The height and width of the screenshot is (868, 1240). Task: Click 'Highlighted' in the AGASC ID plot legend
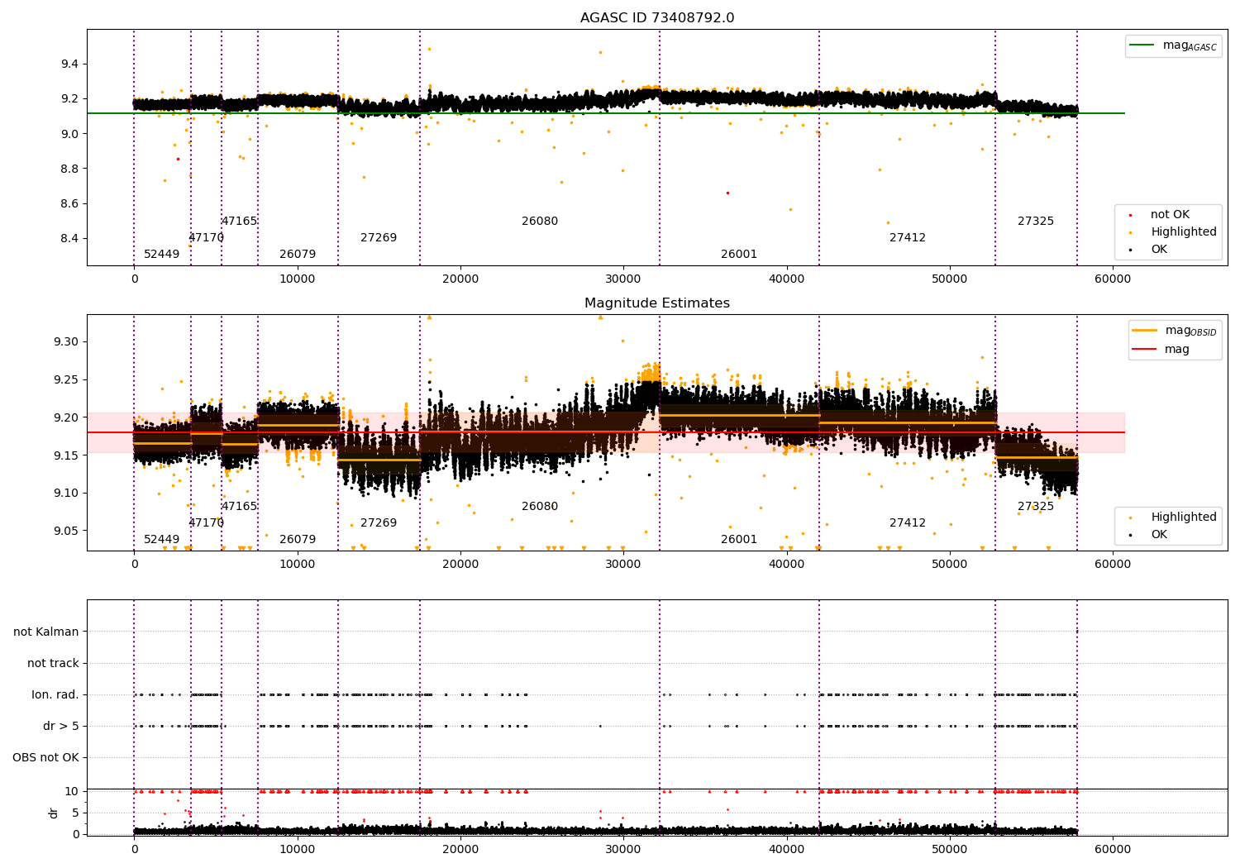(x=1184, y=232)
